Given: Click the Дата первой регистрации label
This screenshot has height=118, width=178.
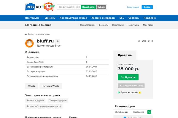Looking at the screenshot, I should coord(40,67).
